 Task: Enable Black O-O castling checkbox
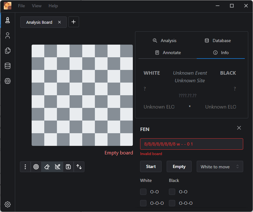pyautogui.click(x=172, y=192)
